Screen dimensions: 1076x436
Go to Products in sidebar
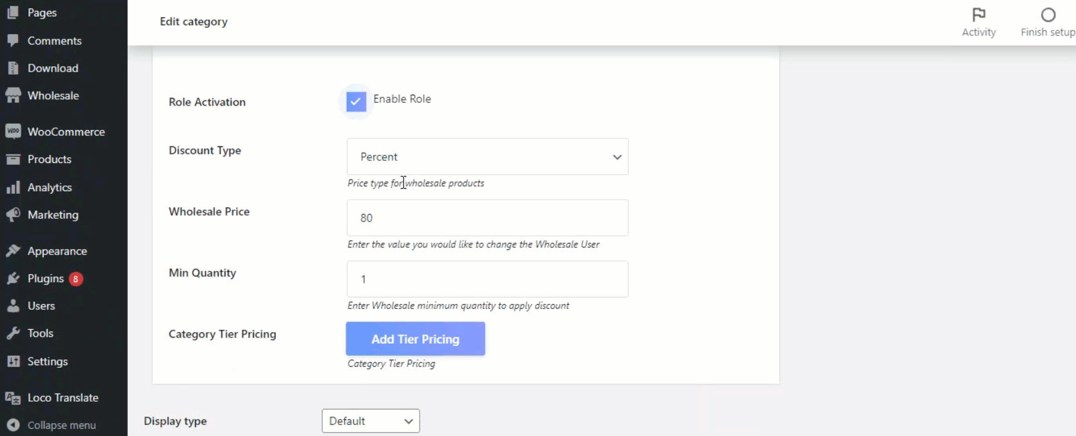50,159
